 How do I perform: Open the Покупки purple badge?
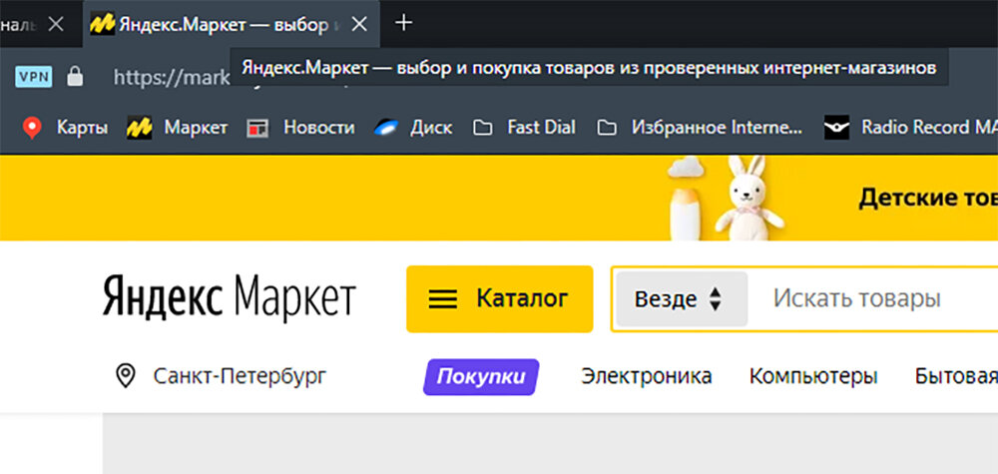click(x=481, y=377)
